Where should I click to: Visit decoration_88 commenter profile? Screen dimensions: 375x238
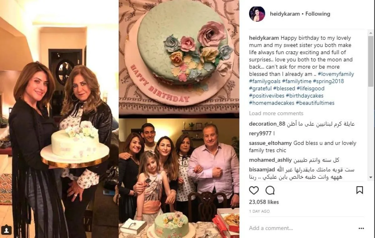click(x=267, y=124)
